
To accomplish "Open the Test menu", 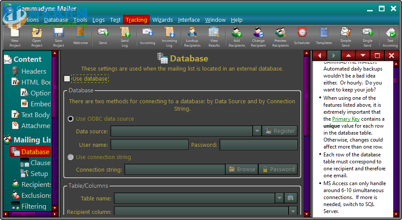I will 115,20.
